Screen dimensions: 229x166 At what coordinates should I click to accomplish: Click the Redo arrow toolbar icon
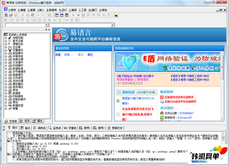pos(38,15)
